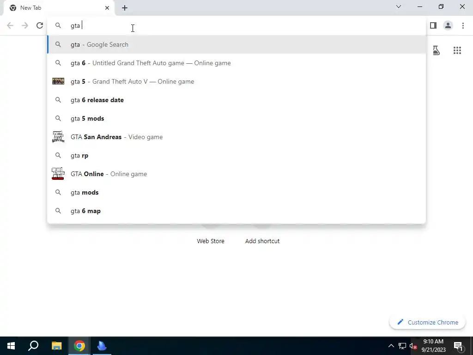Go back using the back arrow
This screenshot has width=473, height=355.
coord(10,26)
